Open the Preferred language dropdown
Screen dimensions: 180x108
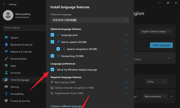(90, 20)
